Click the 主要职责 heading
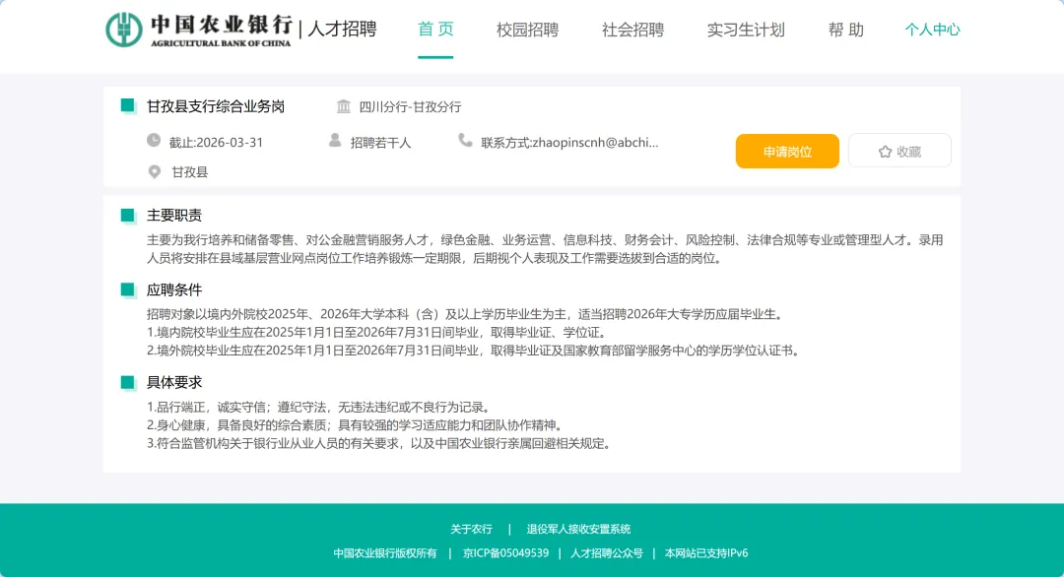1064x577 pixels. (174, 216)
